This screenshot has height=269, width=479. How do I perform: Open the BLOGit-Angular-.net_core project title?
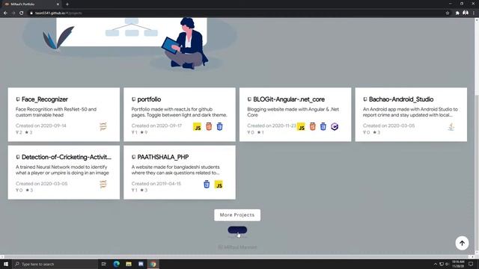pyautogui.click(x=289, y=99)
